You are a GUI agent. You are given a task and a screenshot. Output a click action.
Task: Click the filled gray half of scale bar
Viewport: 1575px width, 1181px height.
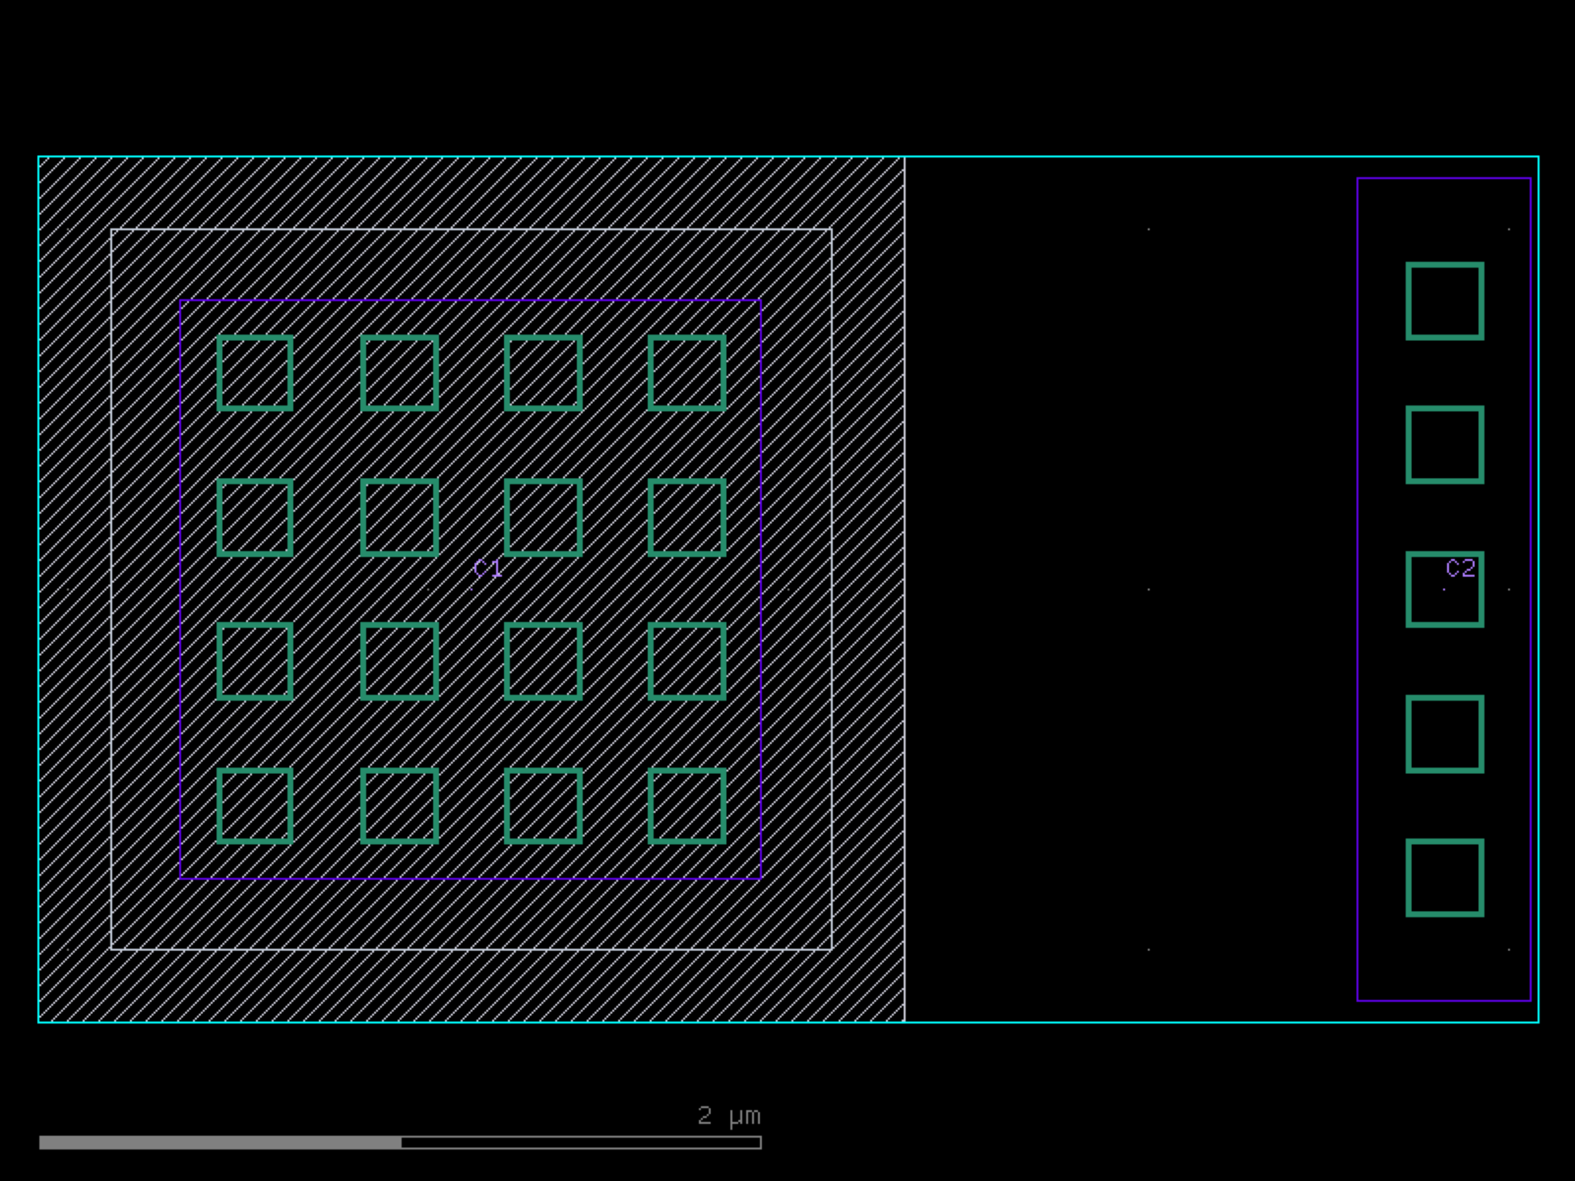(x=220, y=1142)
